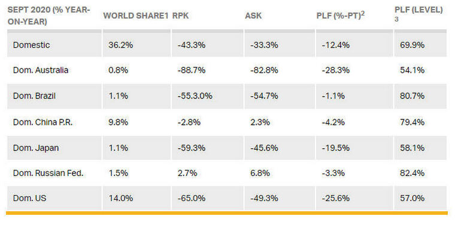Viewport: 455px width, 225px height.
Task: Click the Dom. Russian Fed. row label
Action: click(x=48, y=173)
